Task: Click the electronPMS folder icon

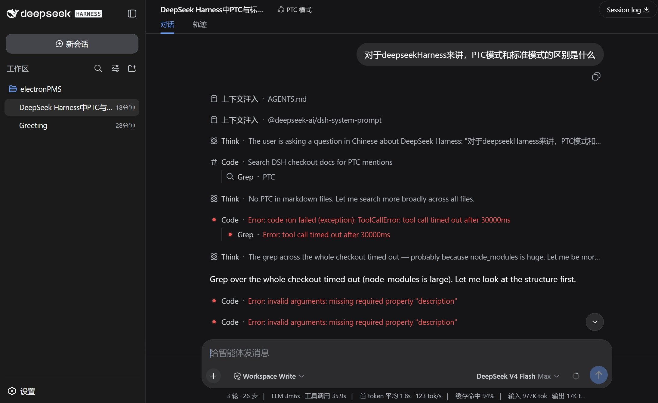Action: click(x=13, y=89)
